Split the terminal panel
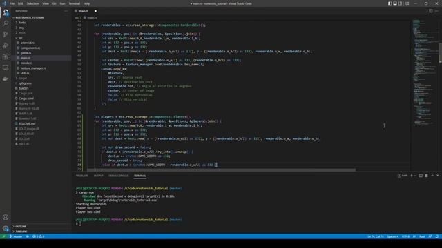 421,176
